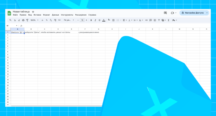Viewport: 216px width, 116px height.
Task: Click the search magnifier icon in toolbar
Action: 11,20
